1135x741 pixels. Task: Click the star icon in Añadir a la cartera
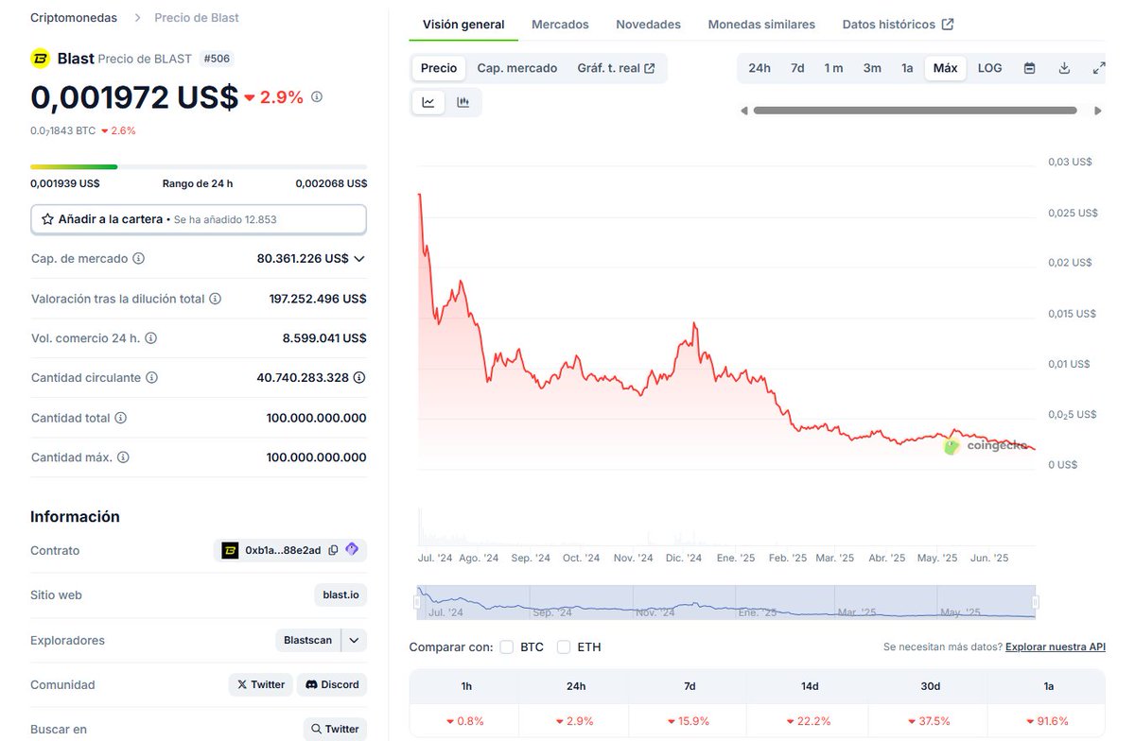[x=47, y=219]
